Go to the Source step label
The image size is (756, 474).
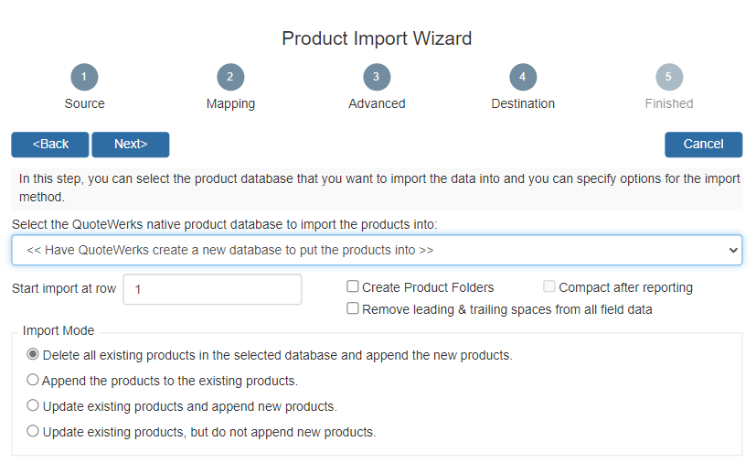tap(84, 103)
